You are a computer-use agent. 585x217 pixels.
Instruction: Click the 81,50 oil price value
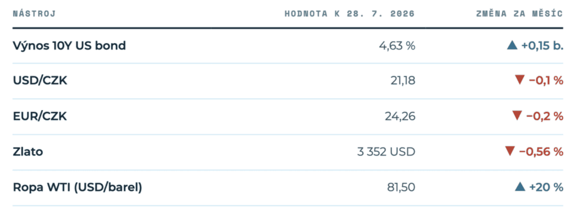[401, 187]
